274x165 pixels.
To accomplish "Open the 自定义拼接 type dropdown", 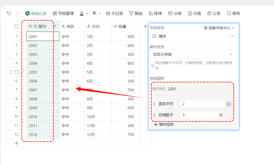I will pos(193,54).
